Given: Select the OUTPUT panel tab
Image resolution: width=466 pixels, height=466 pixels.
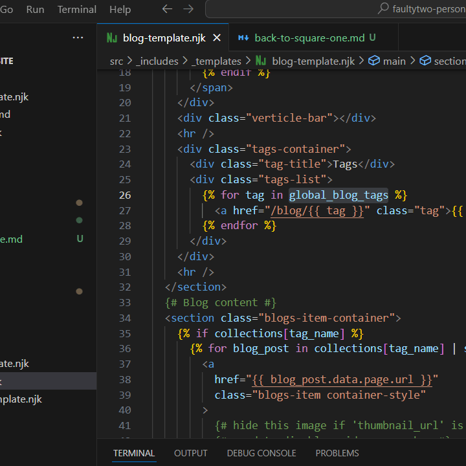Looking at the screenshot, I should click(191, 453).
